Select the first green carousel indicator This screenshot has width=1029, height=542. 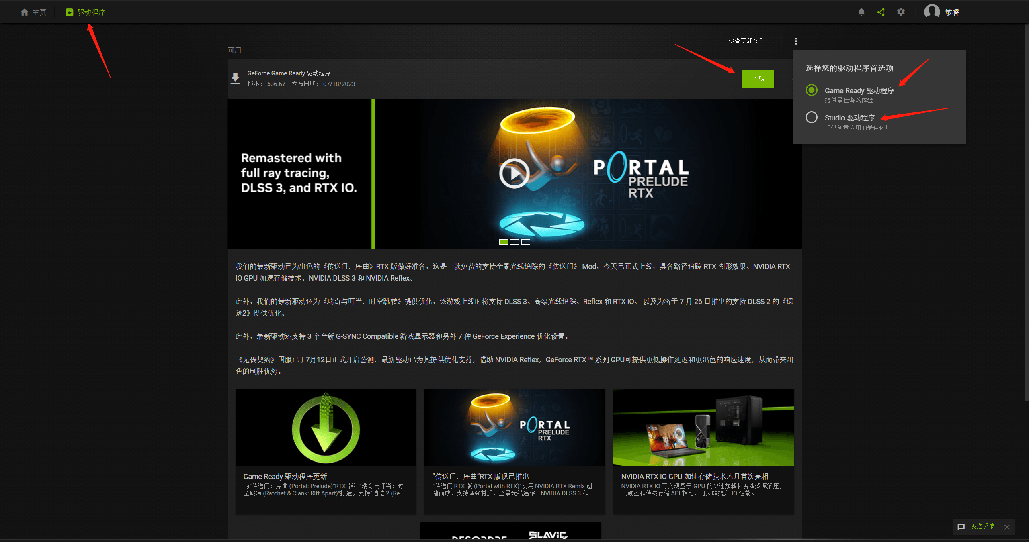click(x=504, y=242)
